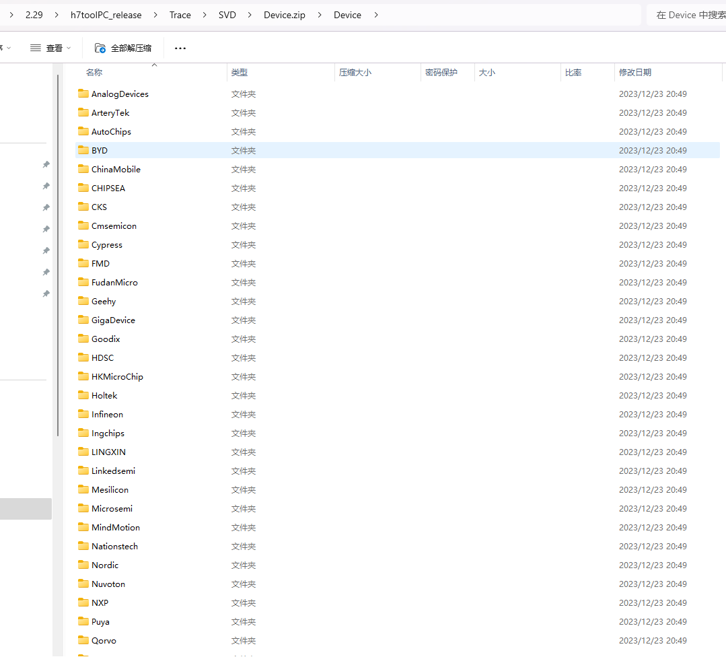Click the Holtek folder icon
Screen dimensions: 726x657
pos(83,395)
